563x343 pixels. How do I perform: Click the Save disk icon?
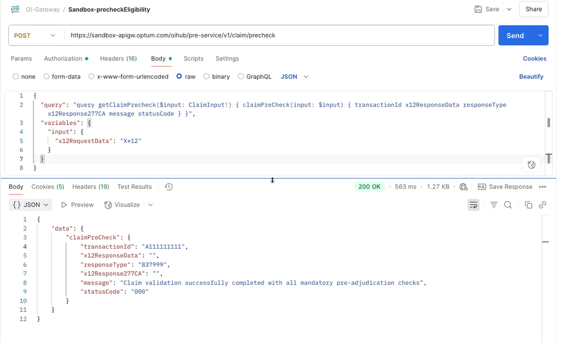point(478,9)
